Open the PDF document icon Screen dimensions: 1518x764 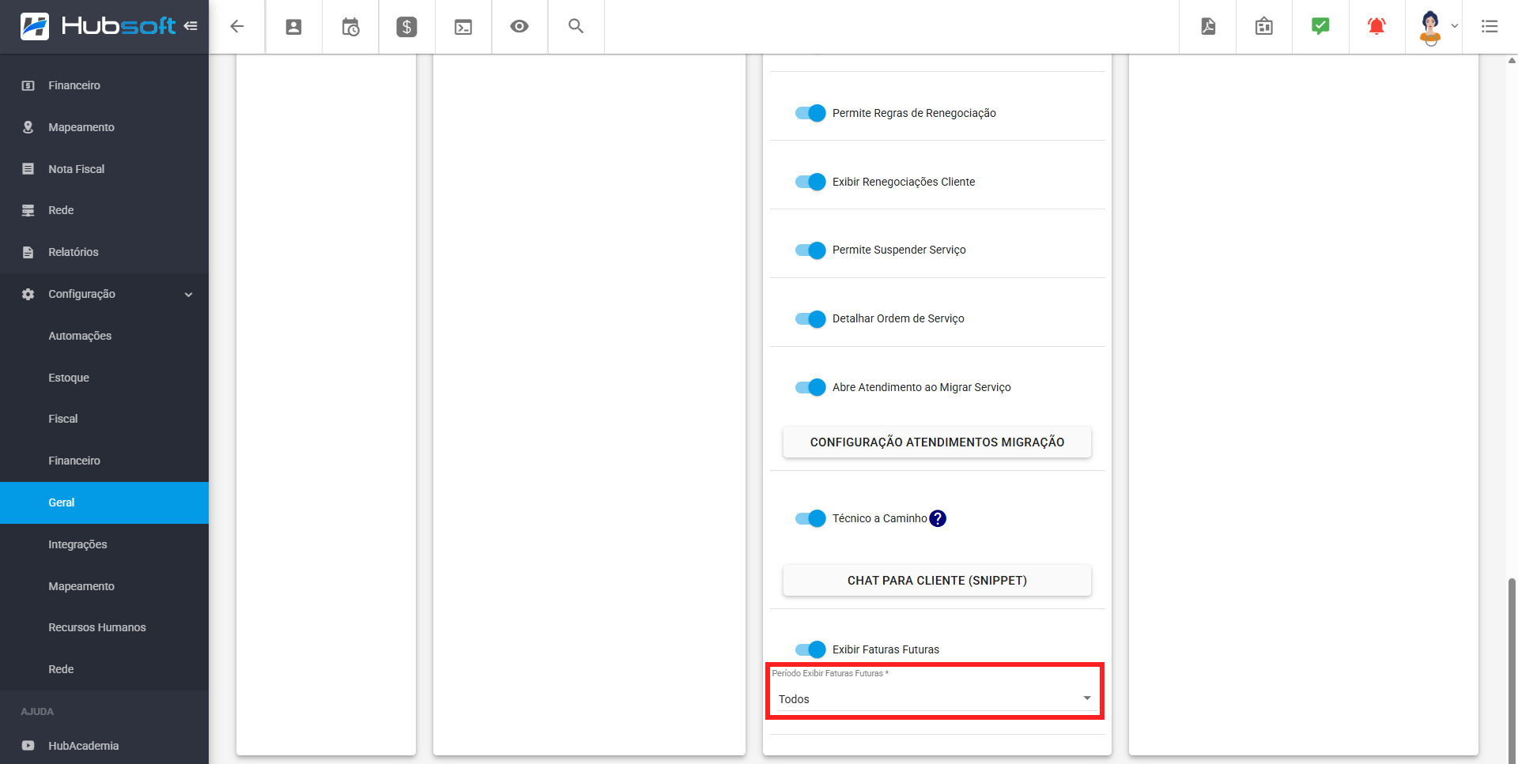coord(1208,26)
